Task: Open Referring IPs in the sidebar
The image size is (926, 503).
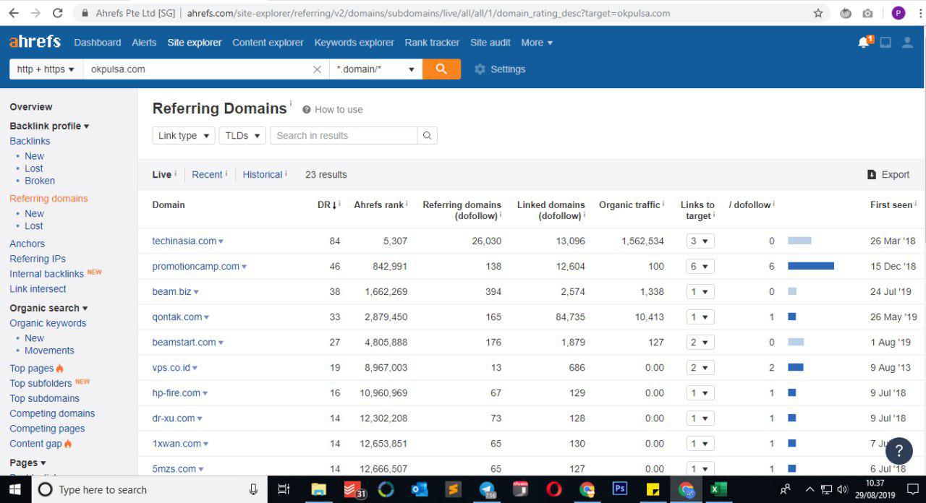Action: pyautogui.click(x=38, y=259)
